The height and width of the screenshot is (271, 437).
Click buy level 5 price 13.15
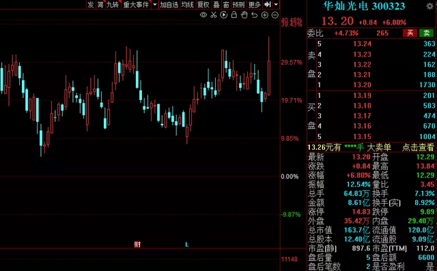click(x=362, y=136)
